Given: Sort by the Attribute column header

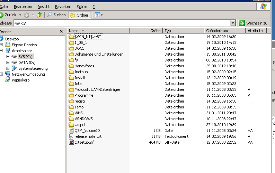Looking at the screenshot, I should click(x=256, y=31).
